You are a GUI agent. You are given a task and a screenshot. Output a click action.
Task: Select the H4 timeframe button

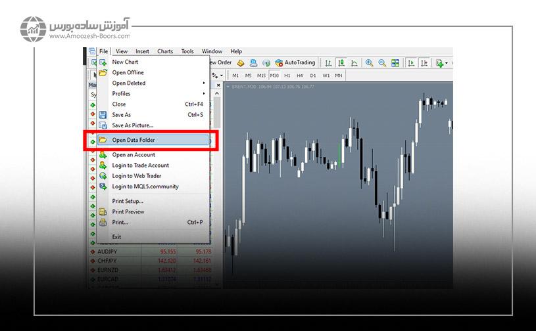pos(300,76)
